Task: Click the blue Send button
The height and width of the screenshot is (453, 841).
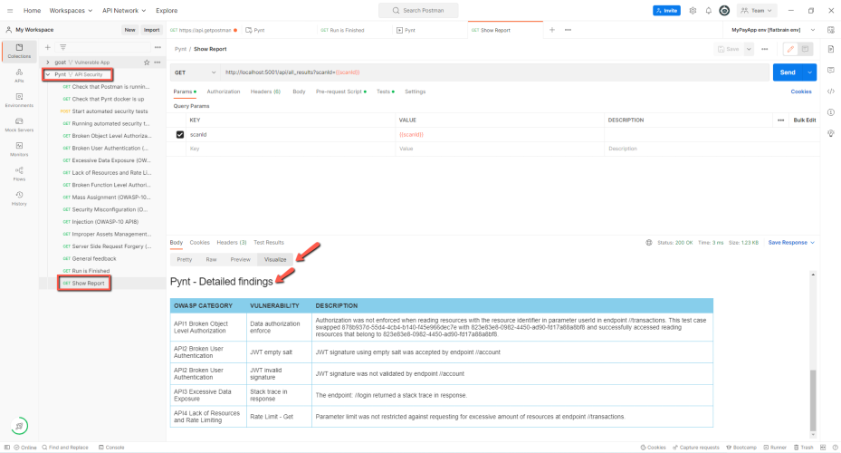Action: coord(788,72)
